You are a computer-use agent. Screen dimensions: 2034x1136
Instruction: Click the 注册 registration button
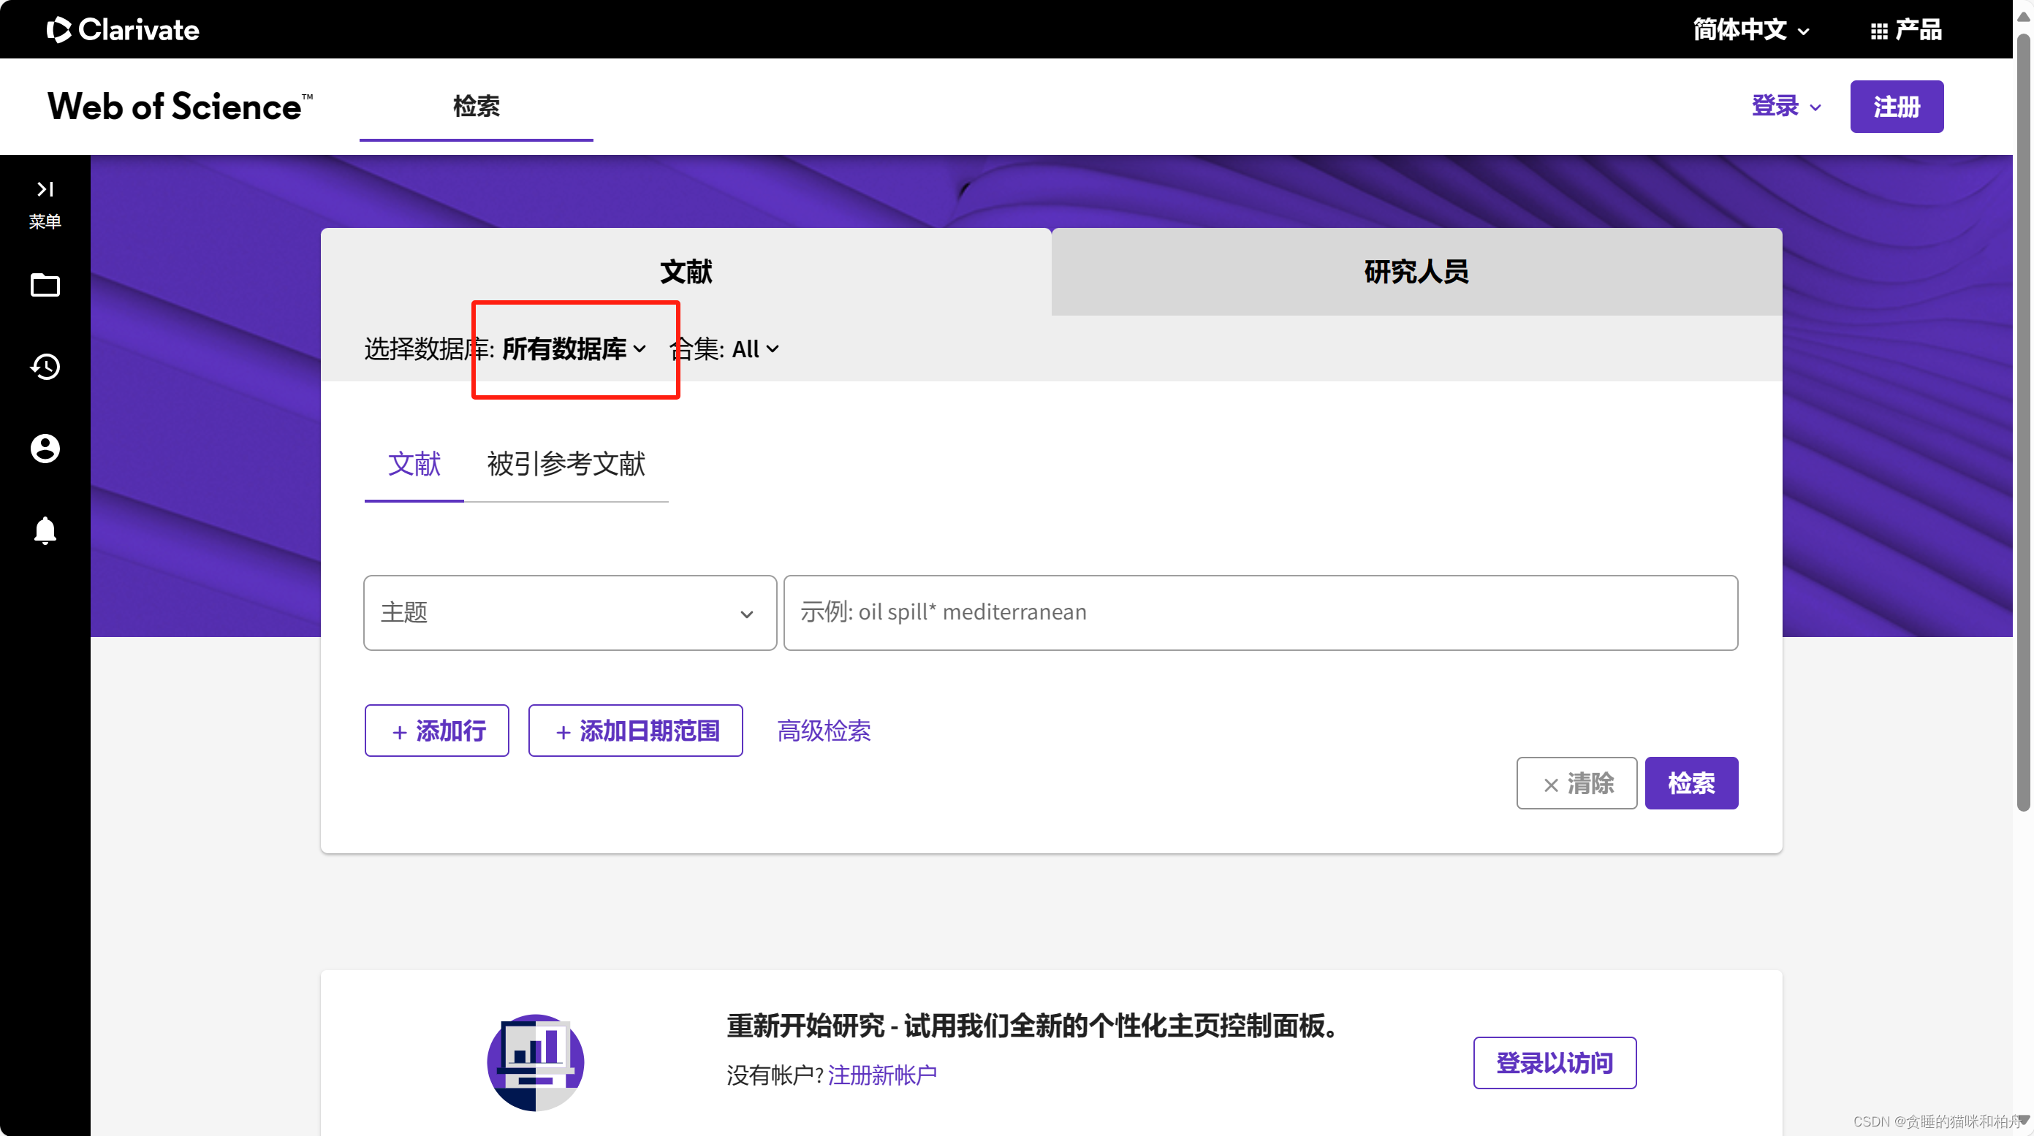(1897, 106)
